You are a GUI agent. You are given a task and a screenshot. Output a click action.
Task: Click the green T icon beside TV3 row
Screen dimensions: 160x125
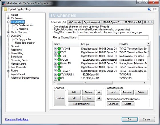(59, 56)
